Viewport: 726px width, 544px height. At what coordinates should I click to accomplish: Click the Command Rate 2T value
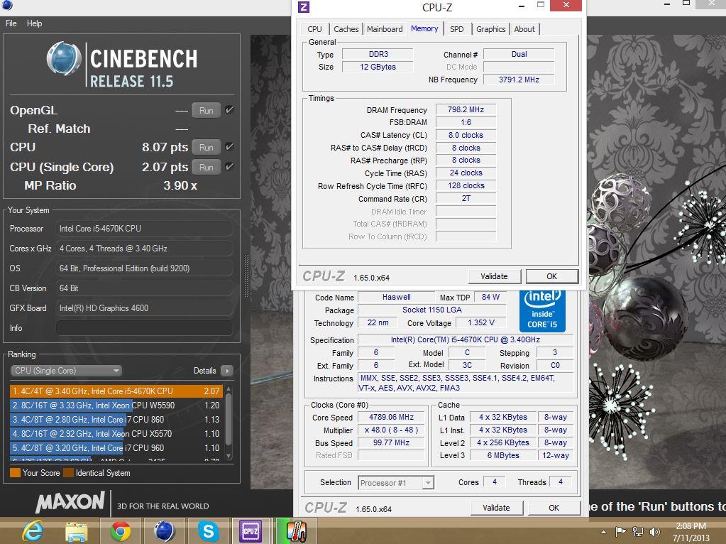(x=466, y=199)
